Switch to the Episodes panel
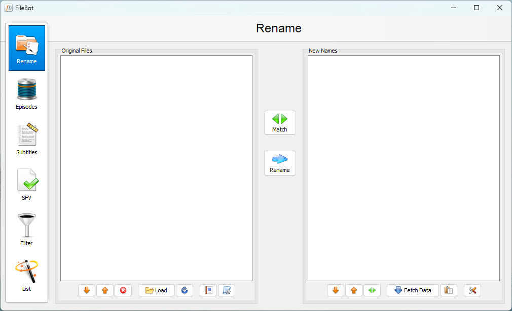This screenshot has height=311, width=512. [27, 94]
